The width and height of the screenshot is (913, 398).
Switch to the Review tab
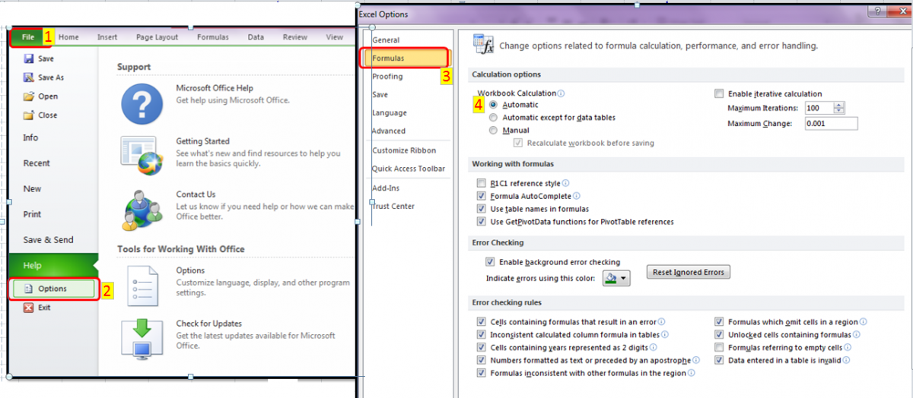pyautogui.click(x=295, y=36)
